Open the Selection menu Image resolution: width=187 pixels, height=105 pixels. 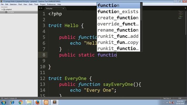click(x=13, y=4)
